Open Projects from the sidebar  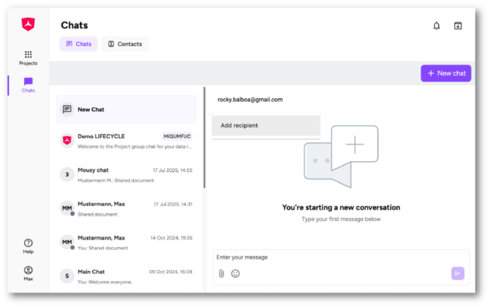(x=28, y=58)
